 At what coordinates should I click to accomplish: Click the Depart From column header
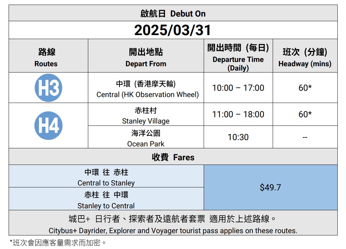point(146,57)
